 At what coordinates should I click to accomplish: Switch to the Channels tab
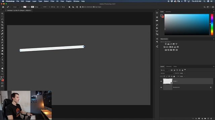tap(169, 67)
